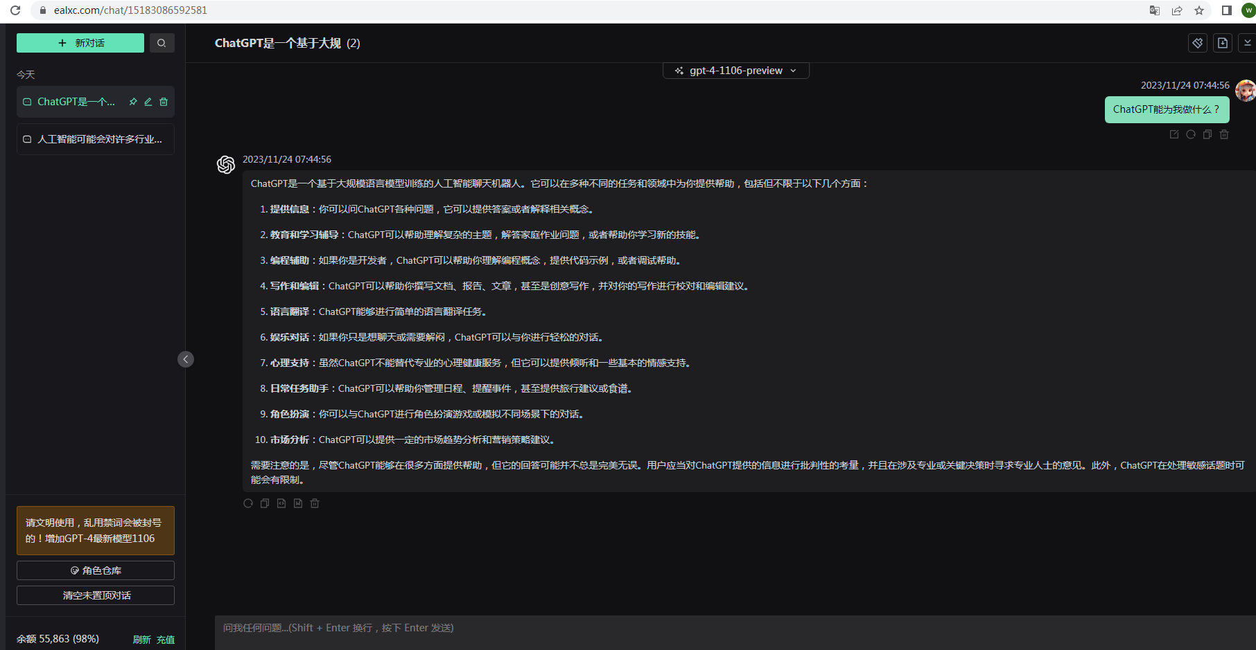Image resolution: width=1256 pixels, height=650 pixels.
Task: Open the conversation search magnifier icon
Action: click(x=162, y=43)
